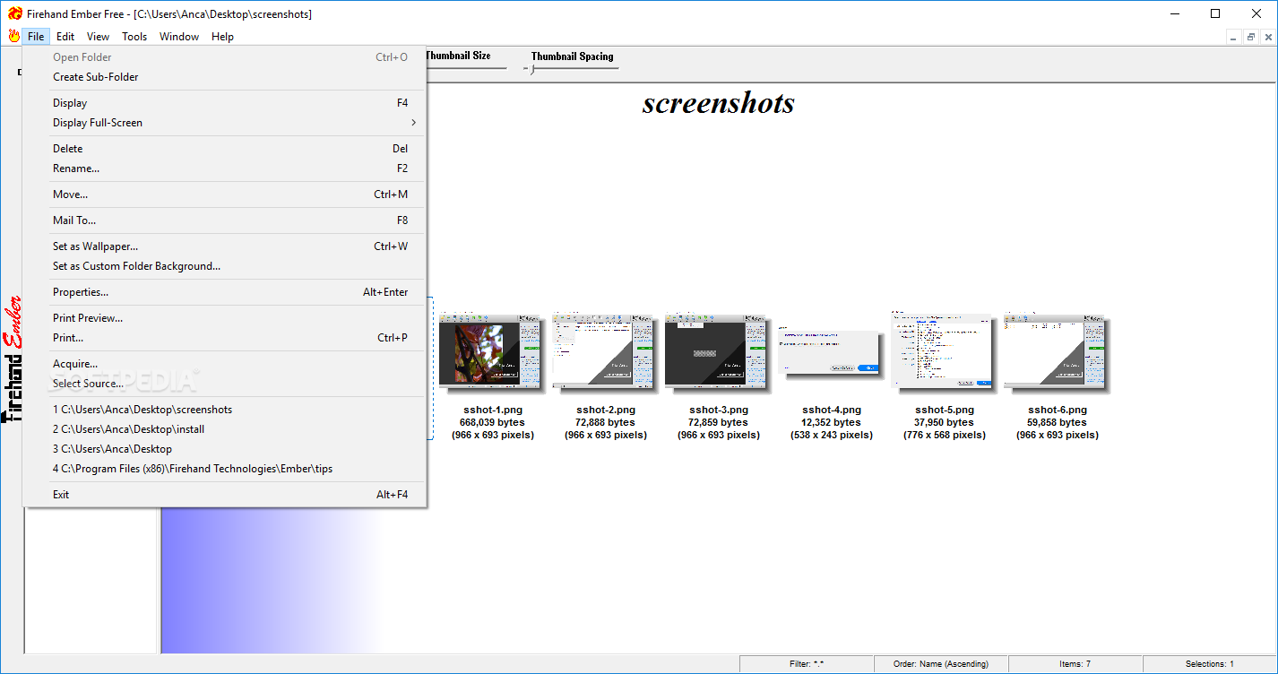Screen dimensions: 1278x674
Task: Maximize the Firehand Ember Free window
Action: [x=1215, y=13]
